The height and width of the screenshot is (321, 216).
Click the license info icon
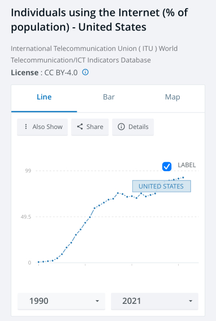coord(85,72)
